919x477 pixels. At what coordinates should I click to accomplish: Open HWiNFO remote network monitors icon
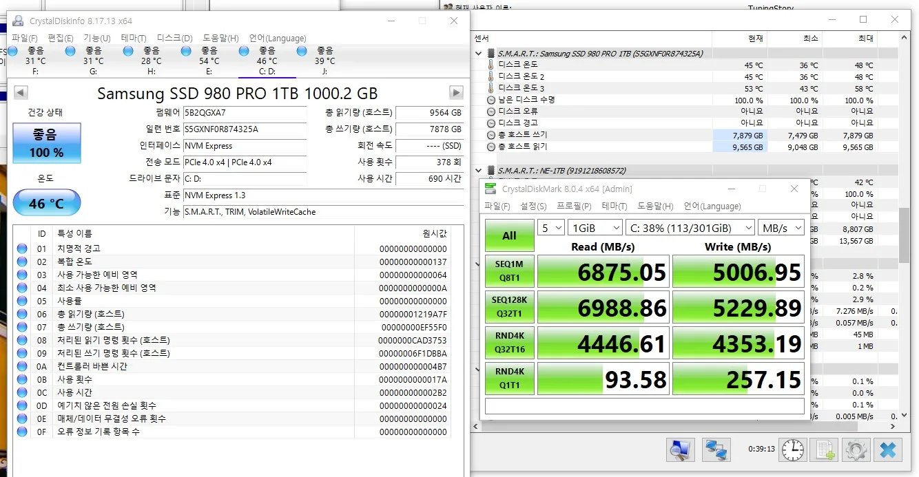(716, 450)
